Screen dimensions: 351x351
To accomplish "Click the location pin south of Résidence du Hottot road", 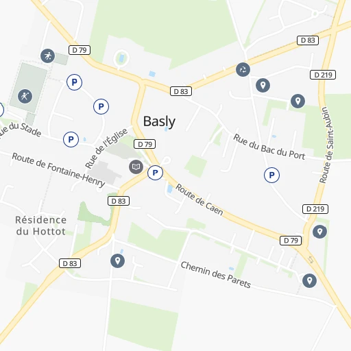I will pyautogui.click(x=117, y=261).
